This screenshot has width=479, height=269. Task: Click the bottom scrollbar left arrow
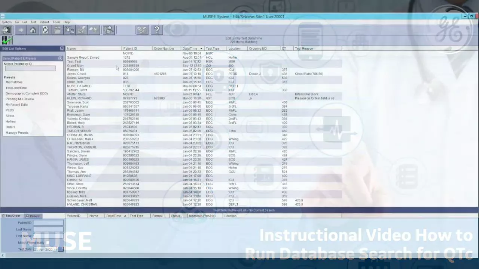tap(3, 256)
